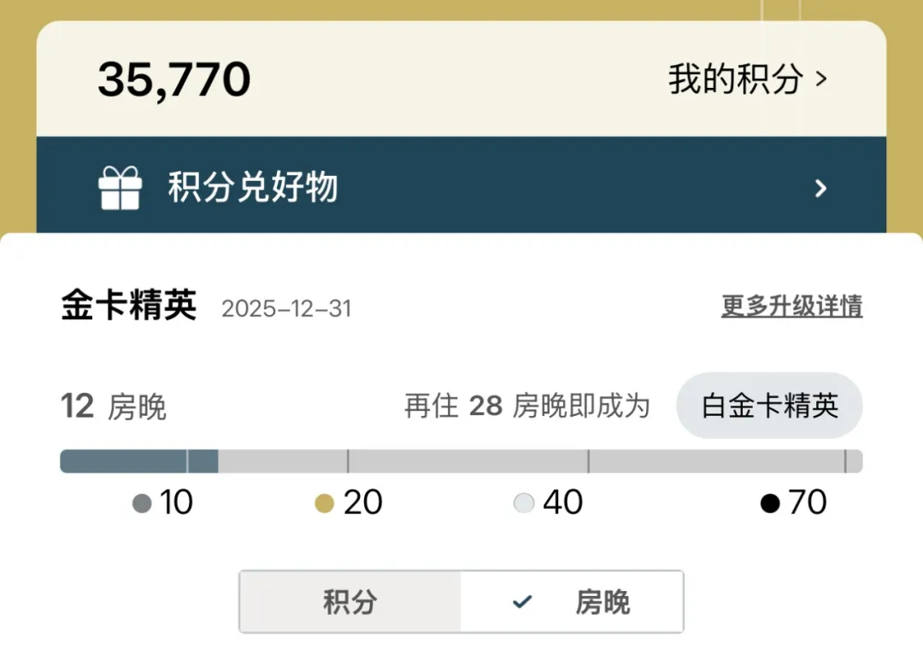Image resolution: width=923 pixels, height=661 pixels.
Task: Click the gold dot icon next to 20
Action: [324, 503]
